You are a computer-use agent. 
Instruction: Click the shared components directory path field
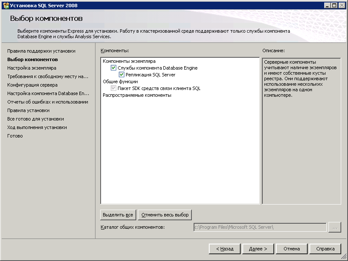(x=260, y=227)
